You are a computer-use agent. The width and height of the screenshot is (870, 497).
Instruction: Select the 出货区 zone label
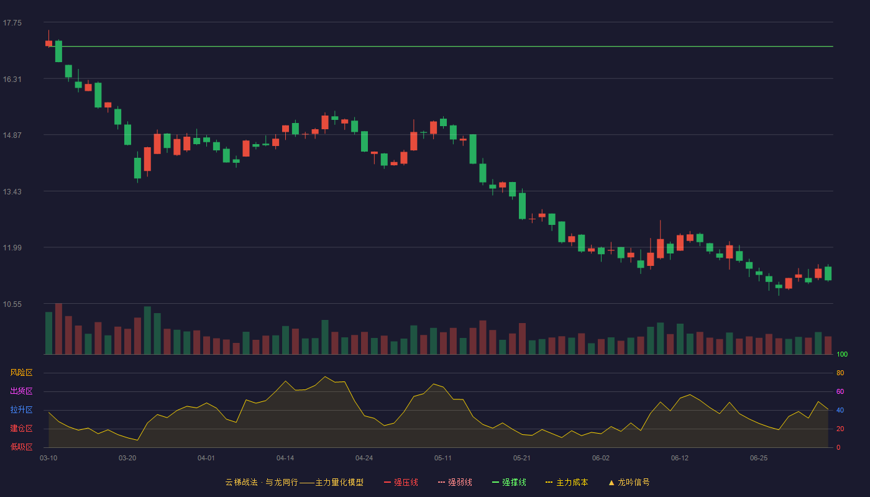(21, 391)
